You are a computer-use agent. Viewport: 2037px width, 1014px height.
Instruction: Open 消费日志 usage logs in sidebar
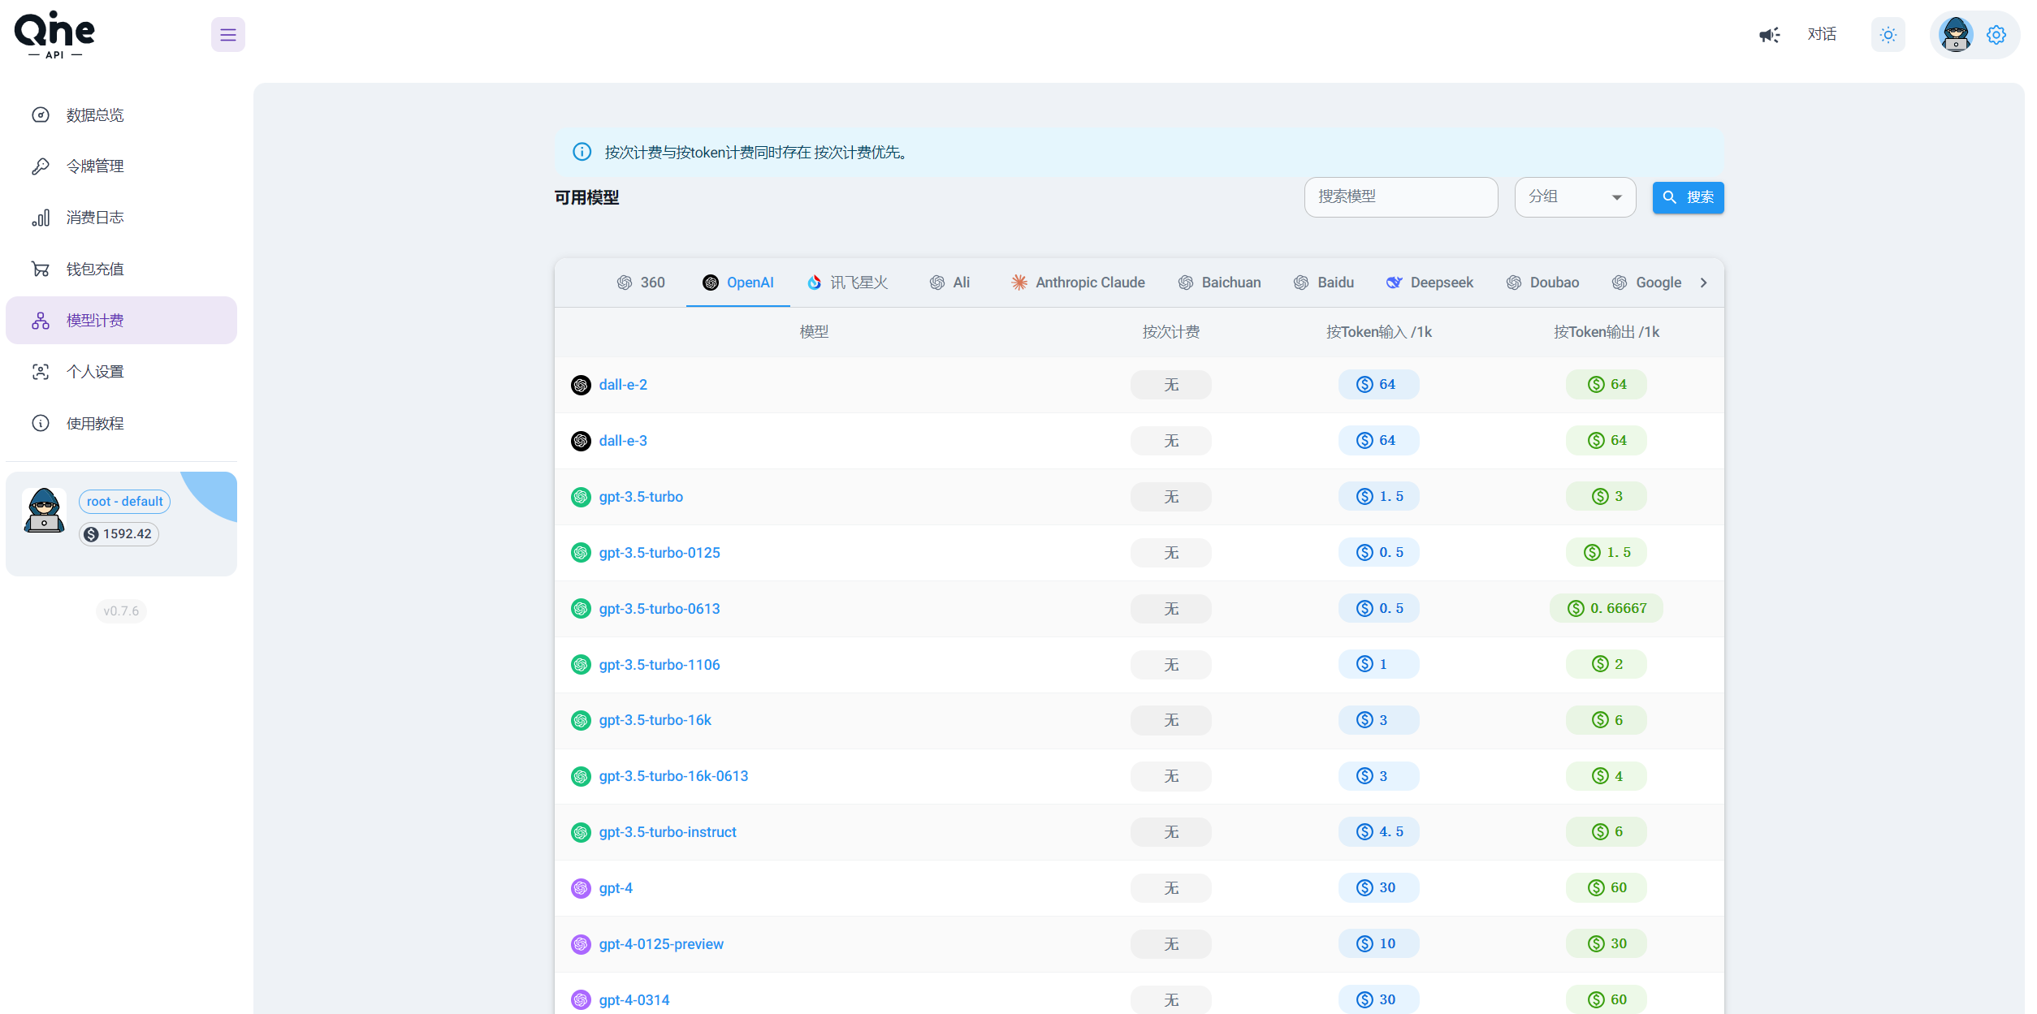121,218
